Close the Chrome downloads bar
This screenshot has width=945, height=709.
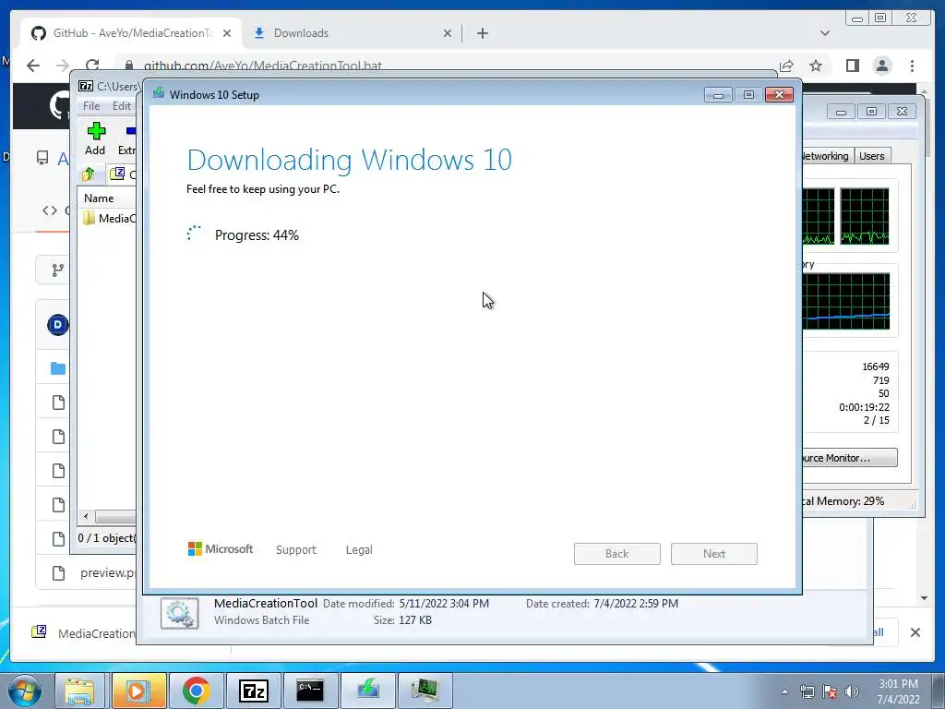915,632
